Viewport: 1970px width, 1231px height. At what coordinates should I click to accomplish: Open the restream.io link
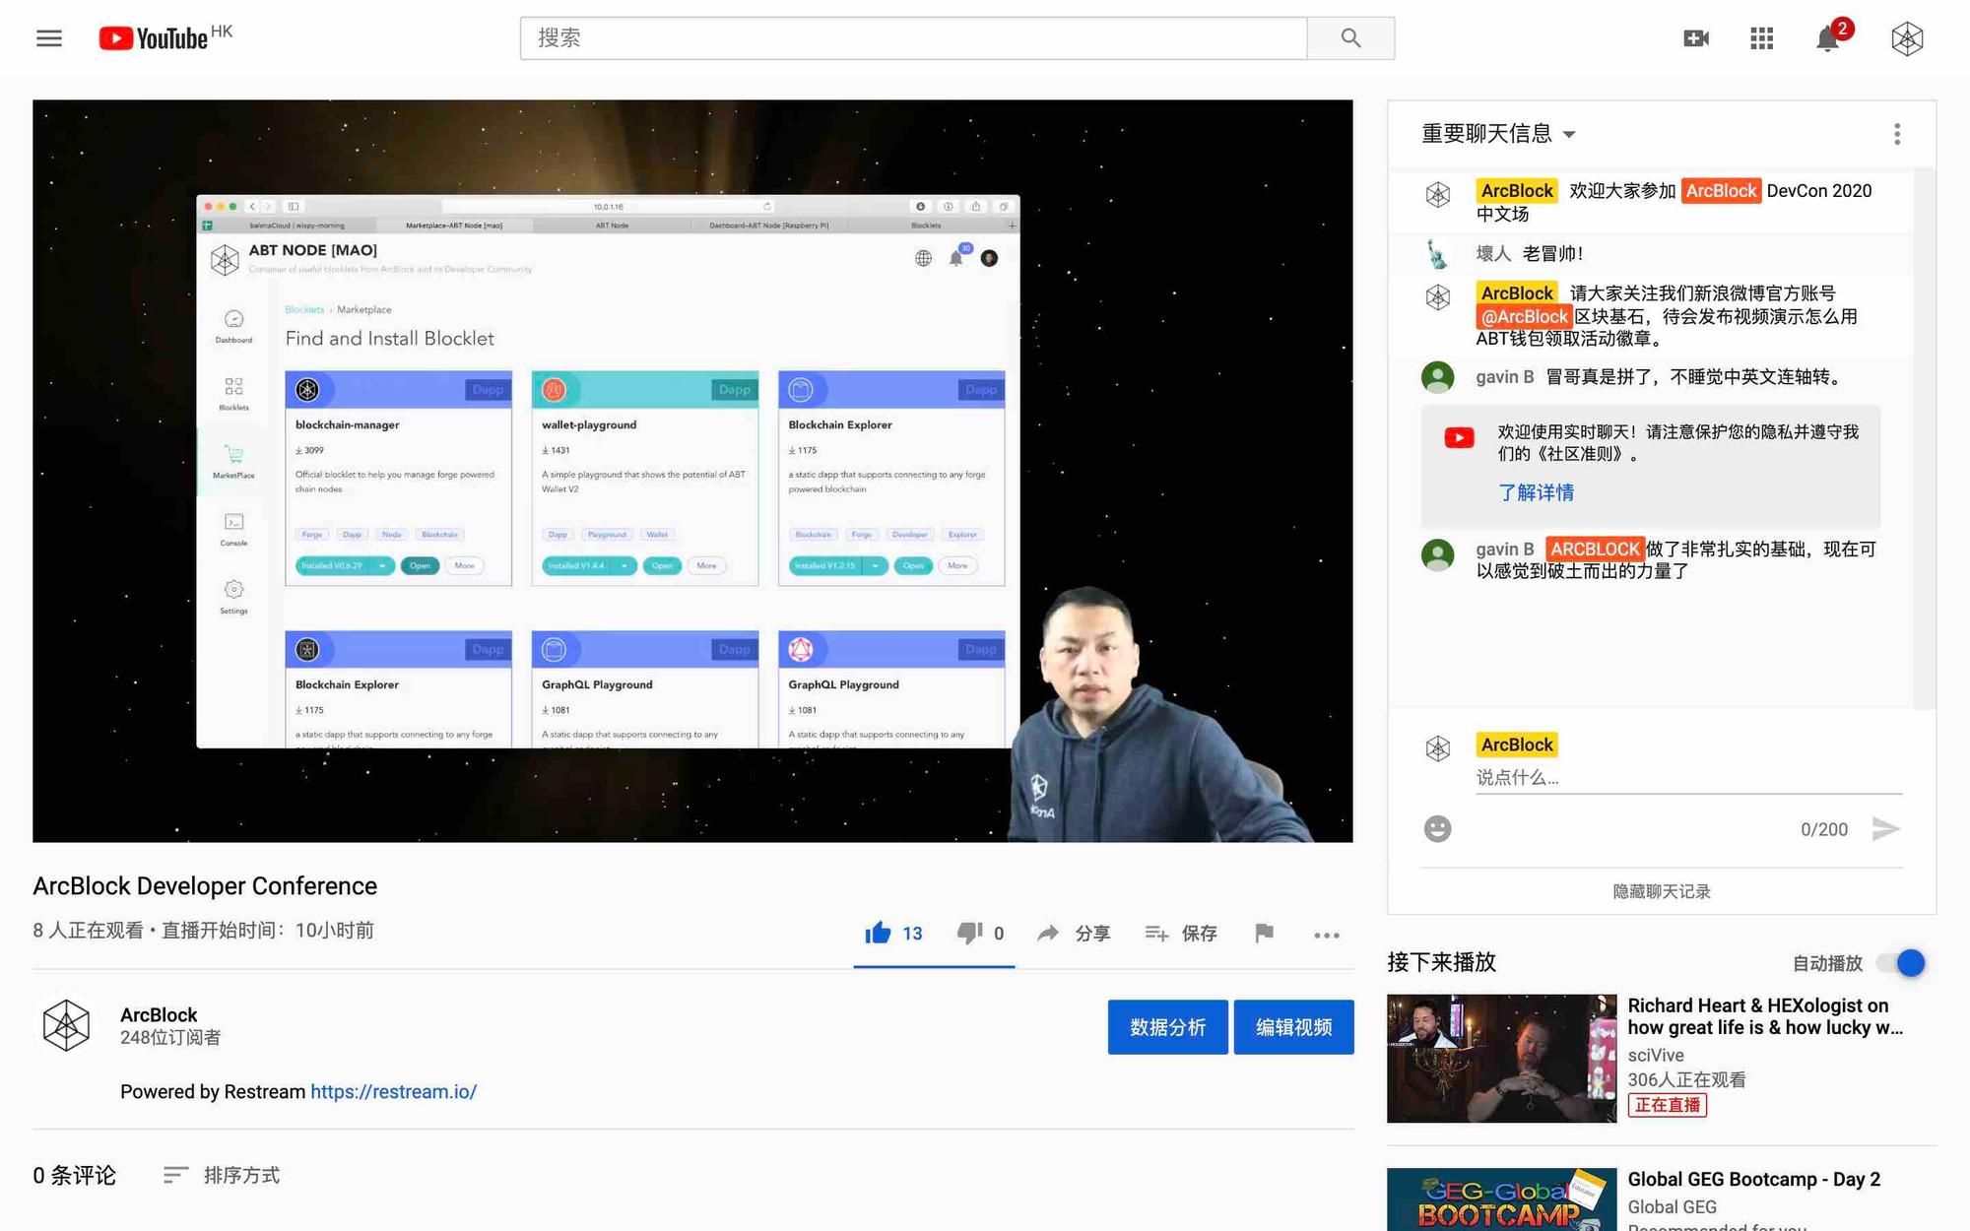(x=393, y=1091)
